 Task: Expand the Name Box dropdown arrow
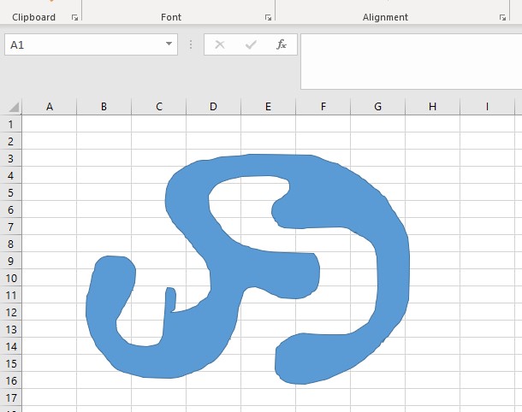pos(169,44)
